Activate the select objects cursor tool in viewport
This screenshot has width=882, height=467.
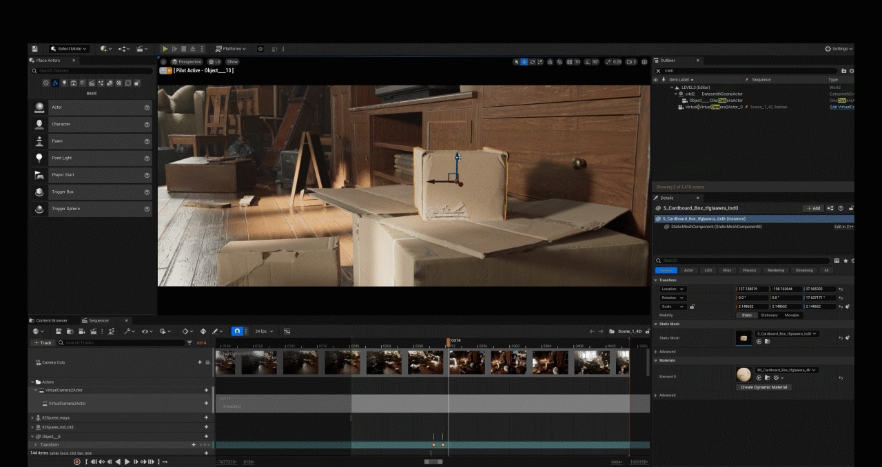tap(517, 61)
